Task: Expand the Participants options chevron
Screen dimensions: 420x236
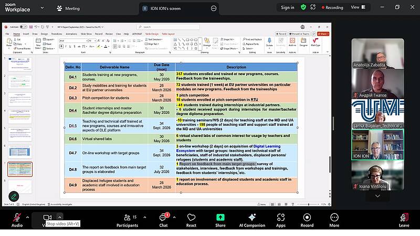Action: pyautogui.click(x=143, y=217)
